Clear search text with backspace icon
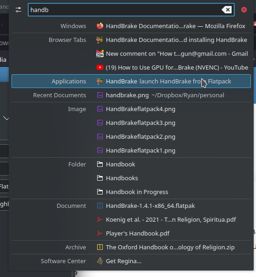 [x=227, y=10]
